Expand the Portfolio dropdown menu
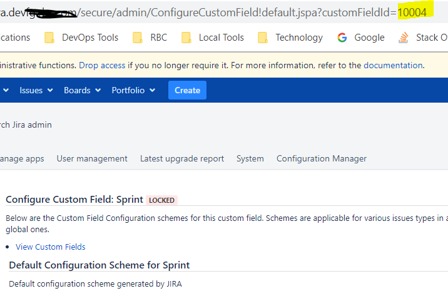Viewport: 448px width, 296px height. [x=133, y=90]
